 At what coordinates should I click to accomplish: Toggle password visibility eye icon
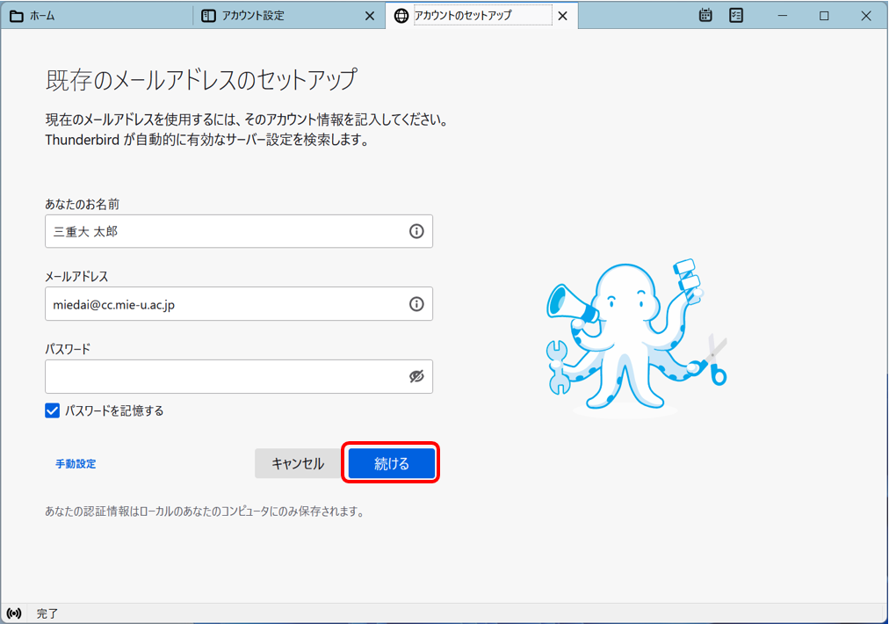(x=416, y=376)
